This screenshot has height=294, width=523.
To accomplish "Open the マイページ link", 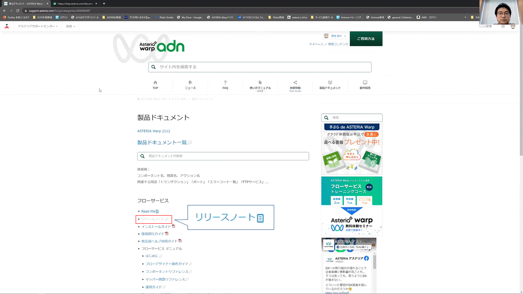I will [316, 44].
